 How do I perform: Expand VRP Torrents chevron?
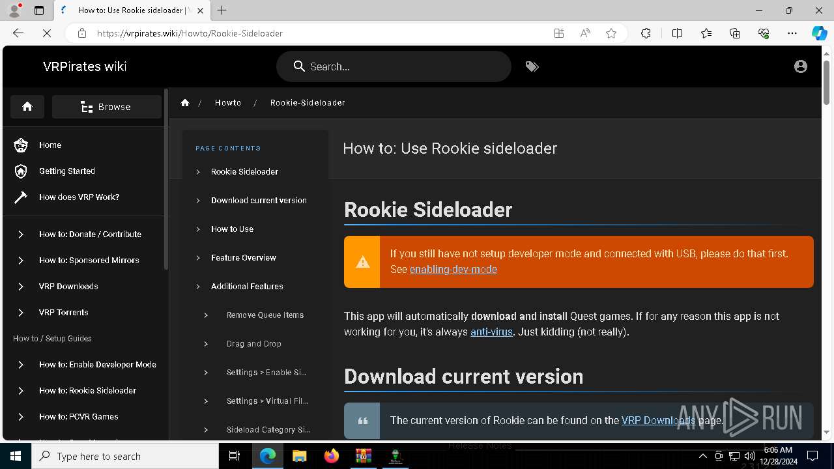(21, 313)
